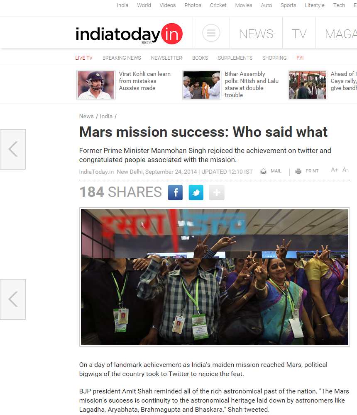Open the LIVE TV link
Viewport: 357px width, 415px height.
84,58
